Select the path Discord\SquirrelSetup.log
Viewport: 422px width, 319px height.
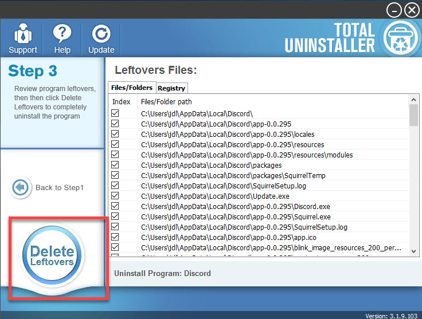pos(224,186)
